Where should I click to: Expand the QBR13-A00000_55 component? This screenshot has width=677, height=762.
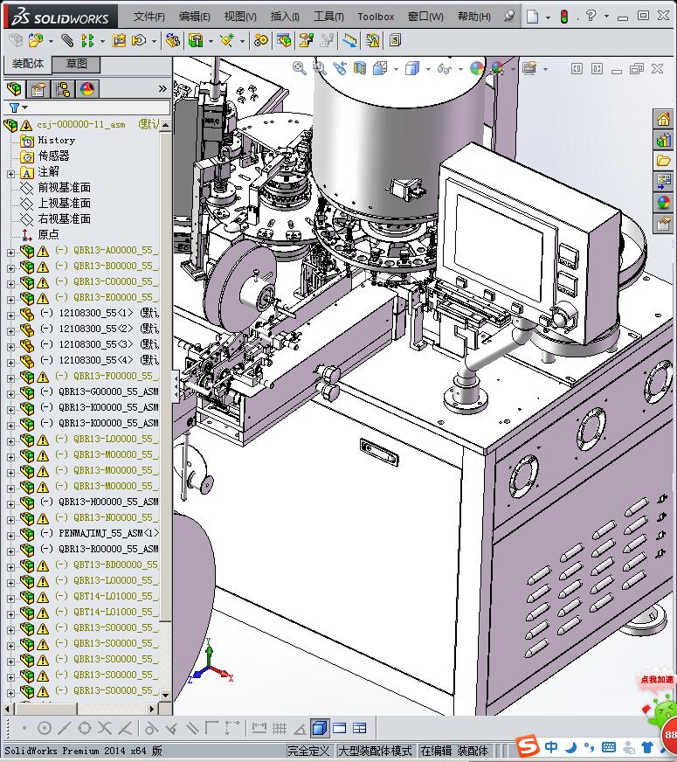[x=10, y=252]
